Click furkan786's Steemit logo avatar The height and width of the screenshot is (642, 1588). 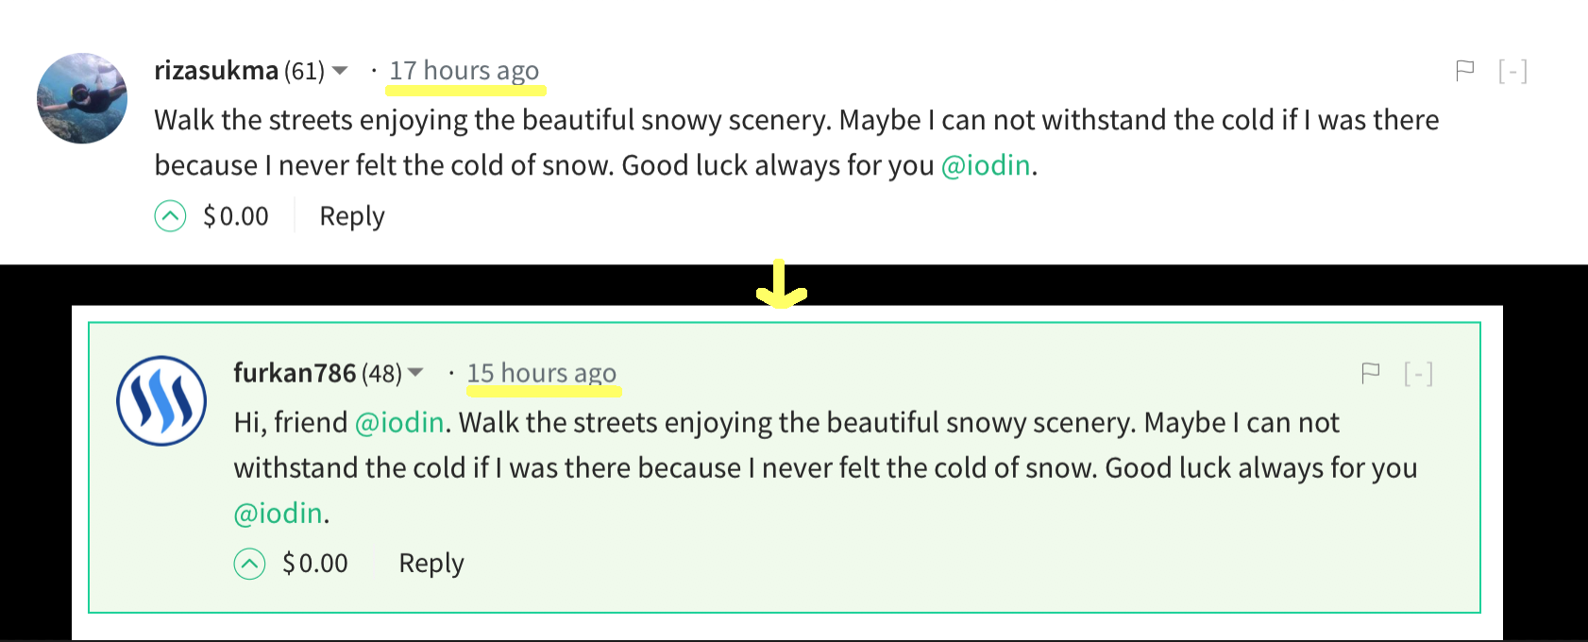click(x=161, y=400)
